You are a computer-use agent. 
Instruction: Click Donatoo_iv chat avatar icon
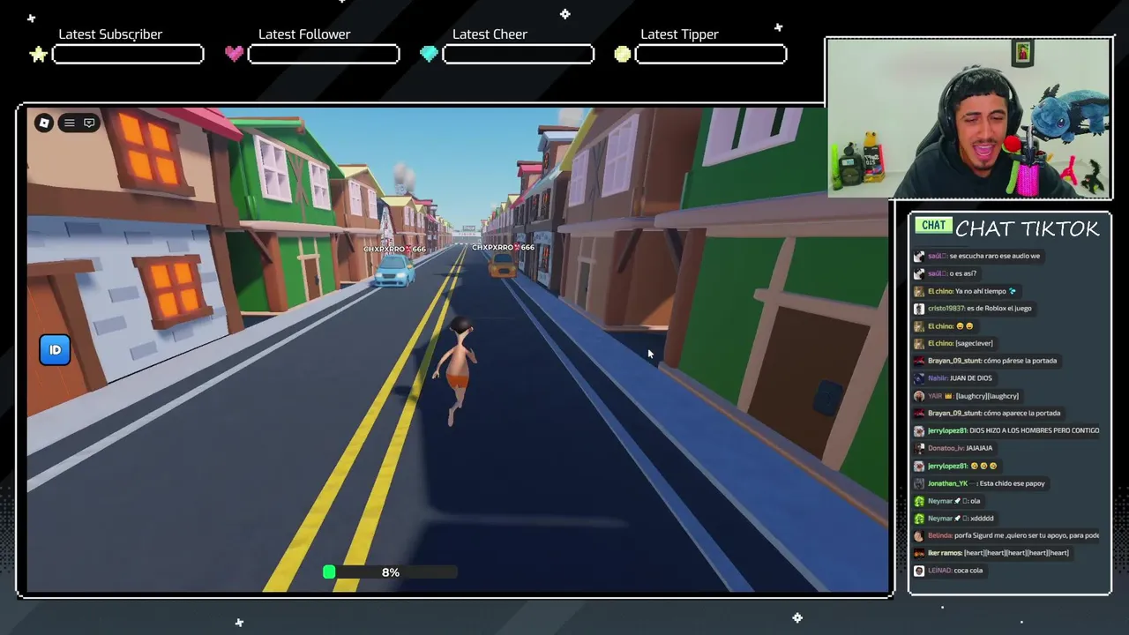coord(919,448)
